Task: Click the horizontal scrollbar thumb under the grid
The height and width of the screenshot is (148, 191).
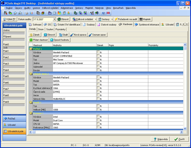Action: [x=34, y=132]
